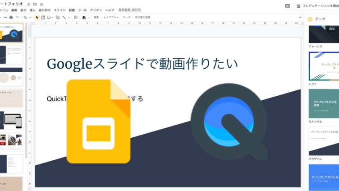Open the zoom level dropdown arrow
Image resolution: width=339 pixels, height=191 pixels.
[x=30, y=18]
